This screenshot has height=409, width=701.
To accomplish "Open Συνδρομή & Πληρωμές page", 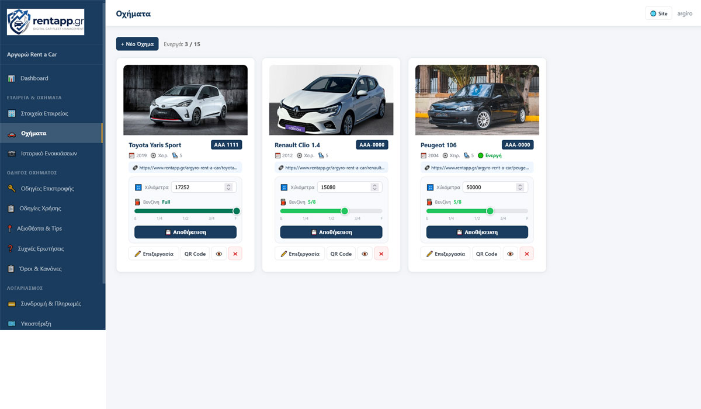I will (51, 304).
